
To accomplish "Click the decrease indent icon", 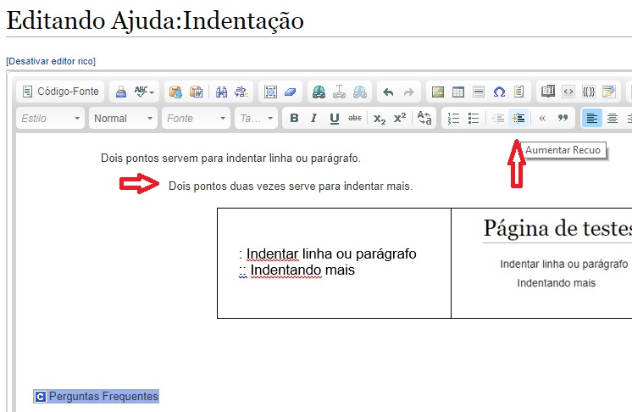I will [x=498, y=118].
